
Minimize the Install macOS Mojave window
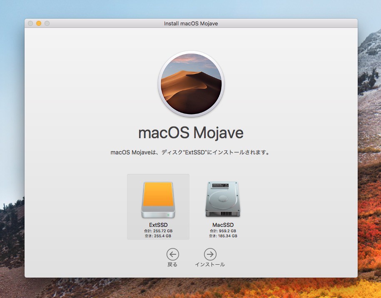click(39, 23)
